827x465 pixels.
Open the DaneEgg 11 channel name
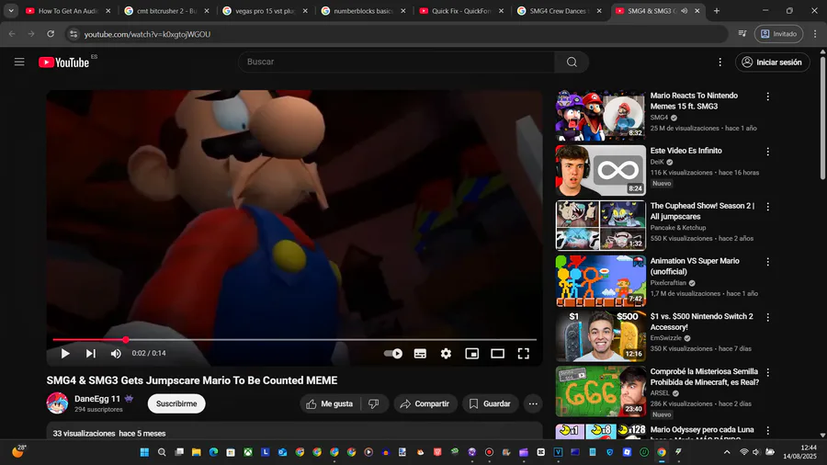coord(97,399)
